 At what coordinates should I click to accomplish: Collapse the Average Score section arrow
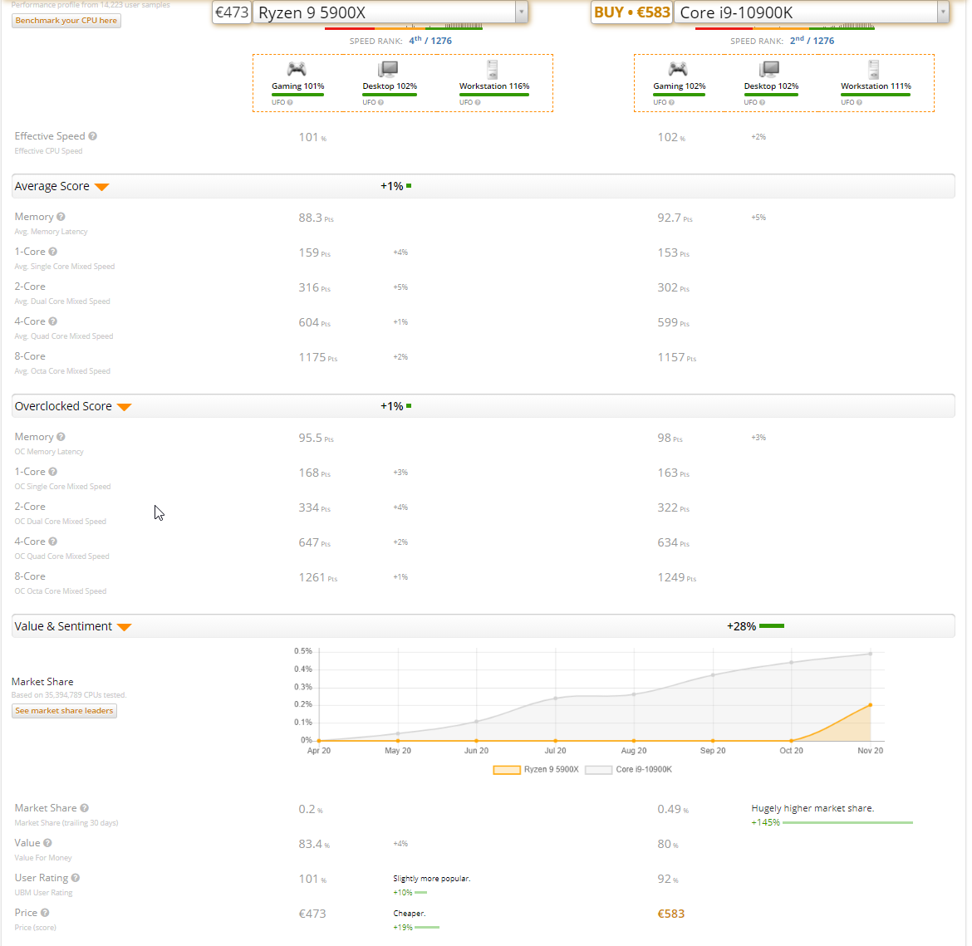pos(102,187)
